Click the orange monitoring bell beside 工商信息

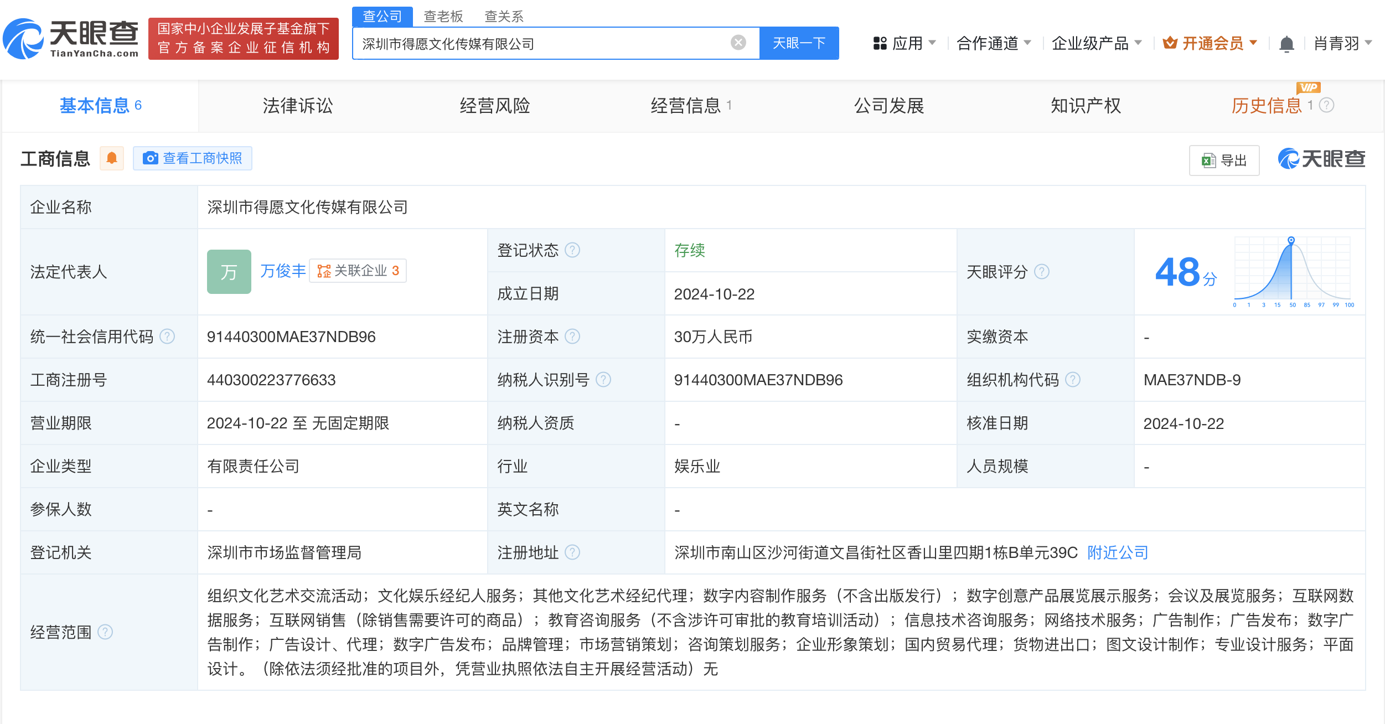(112, 158)
